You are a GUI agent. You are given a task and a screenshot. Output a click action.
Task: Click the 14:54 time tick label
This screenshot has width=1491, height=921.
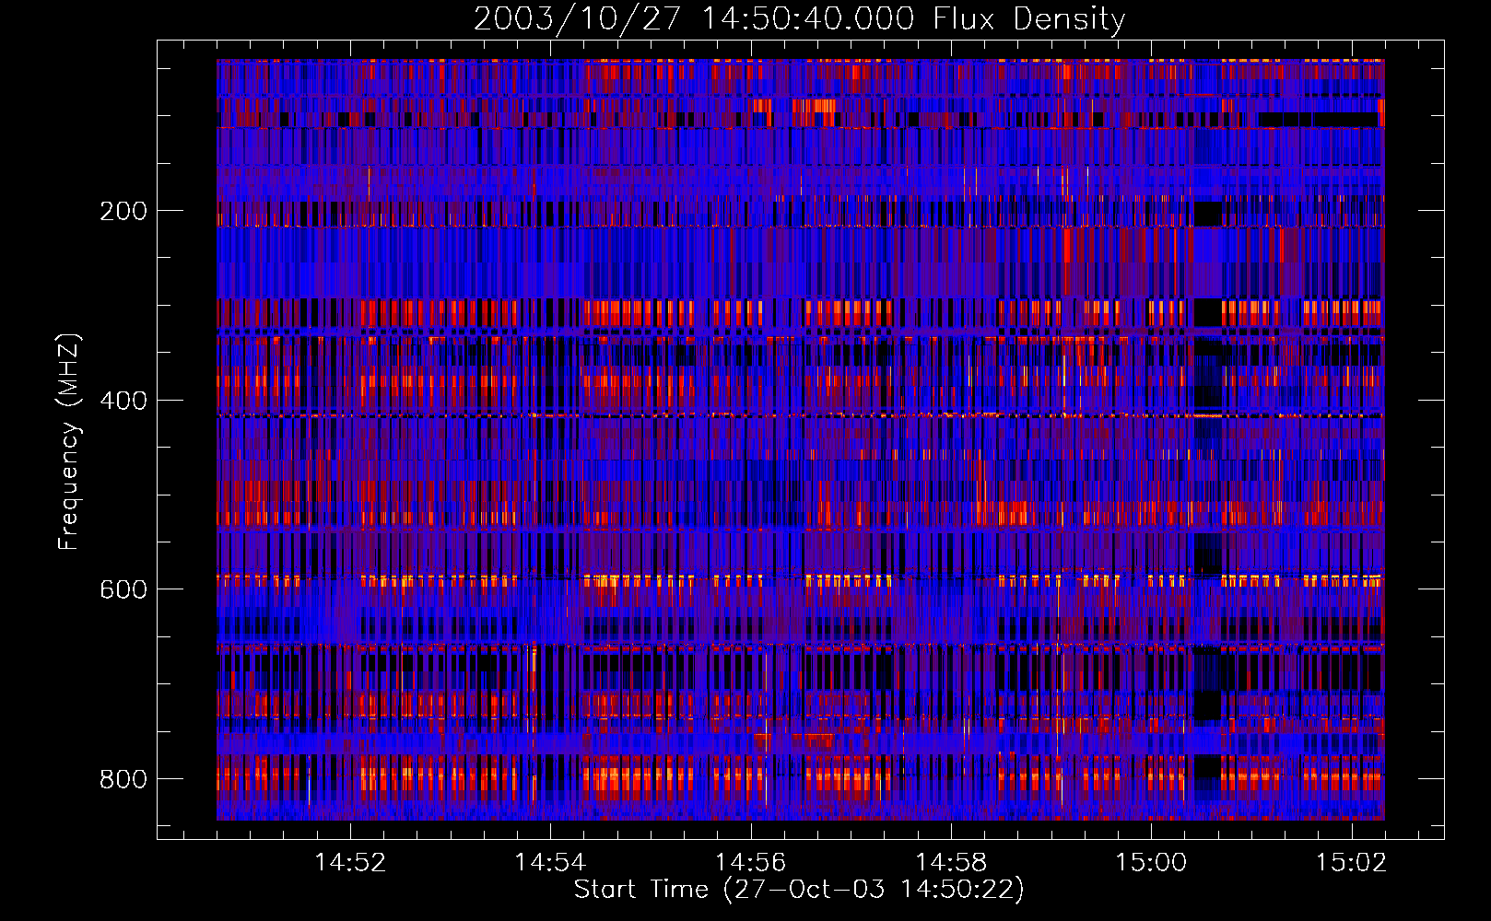550,863
